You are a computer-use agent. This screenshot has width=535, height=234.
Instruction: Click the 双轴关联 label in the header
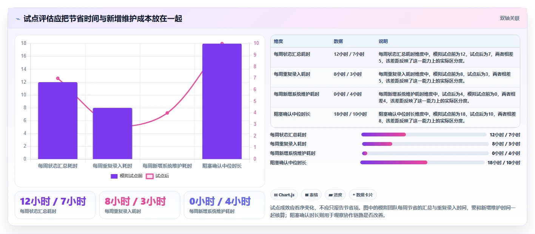[510, 18]
